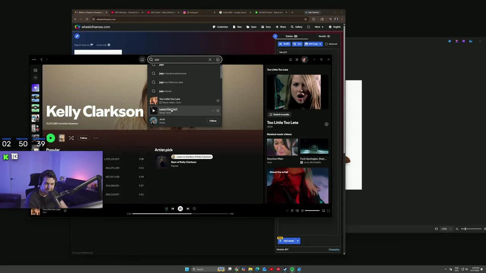
Task: Open Liked Songs heart tile in the sidebar
Action: click(35, 88)
